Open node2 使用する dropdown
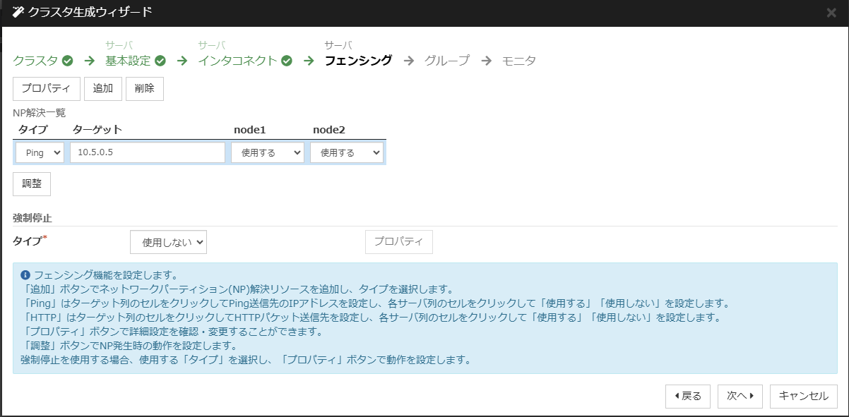 pyautogui.click(x=346, y=152)
